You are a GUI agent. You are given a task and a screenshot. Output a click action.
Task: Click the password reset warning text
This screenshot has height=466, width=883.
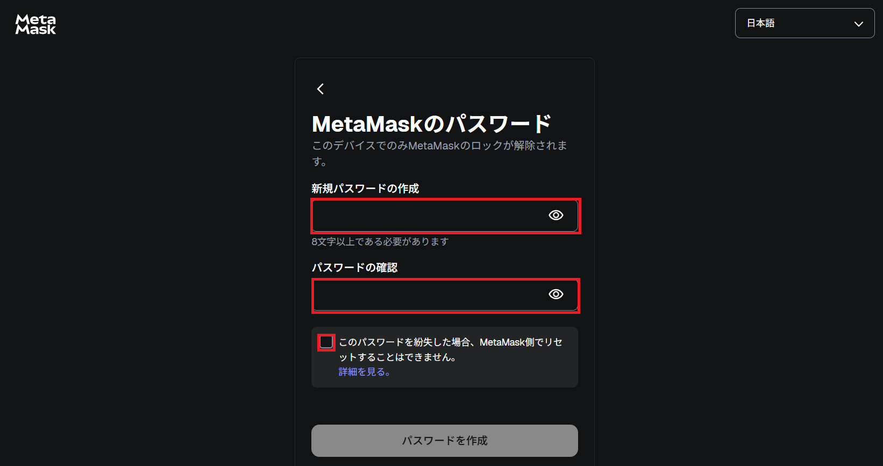[451, 349]
